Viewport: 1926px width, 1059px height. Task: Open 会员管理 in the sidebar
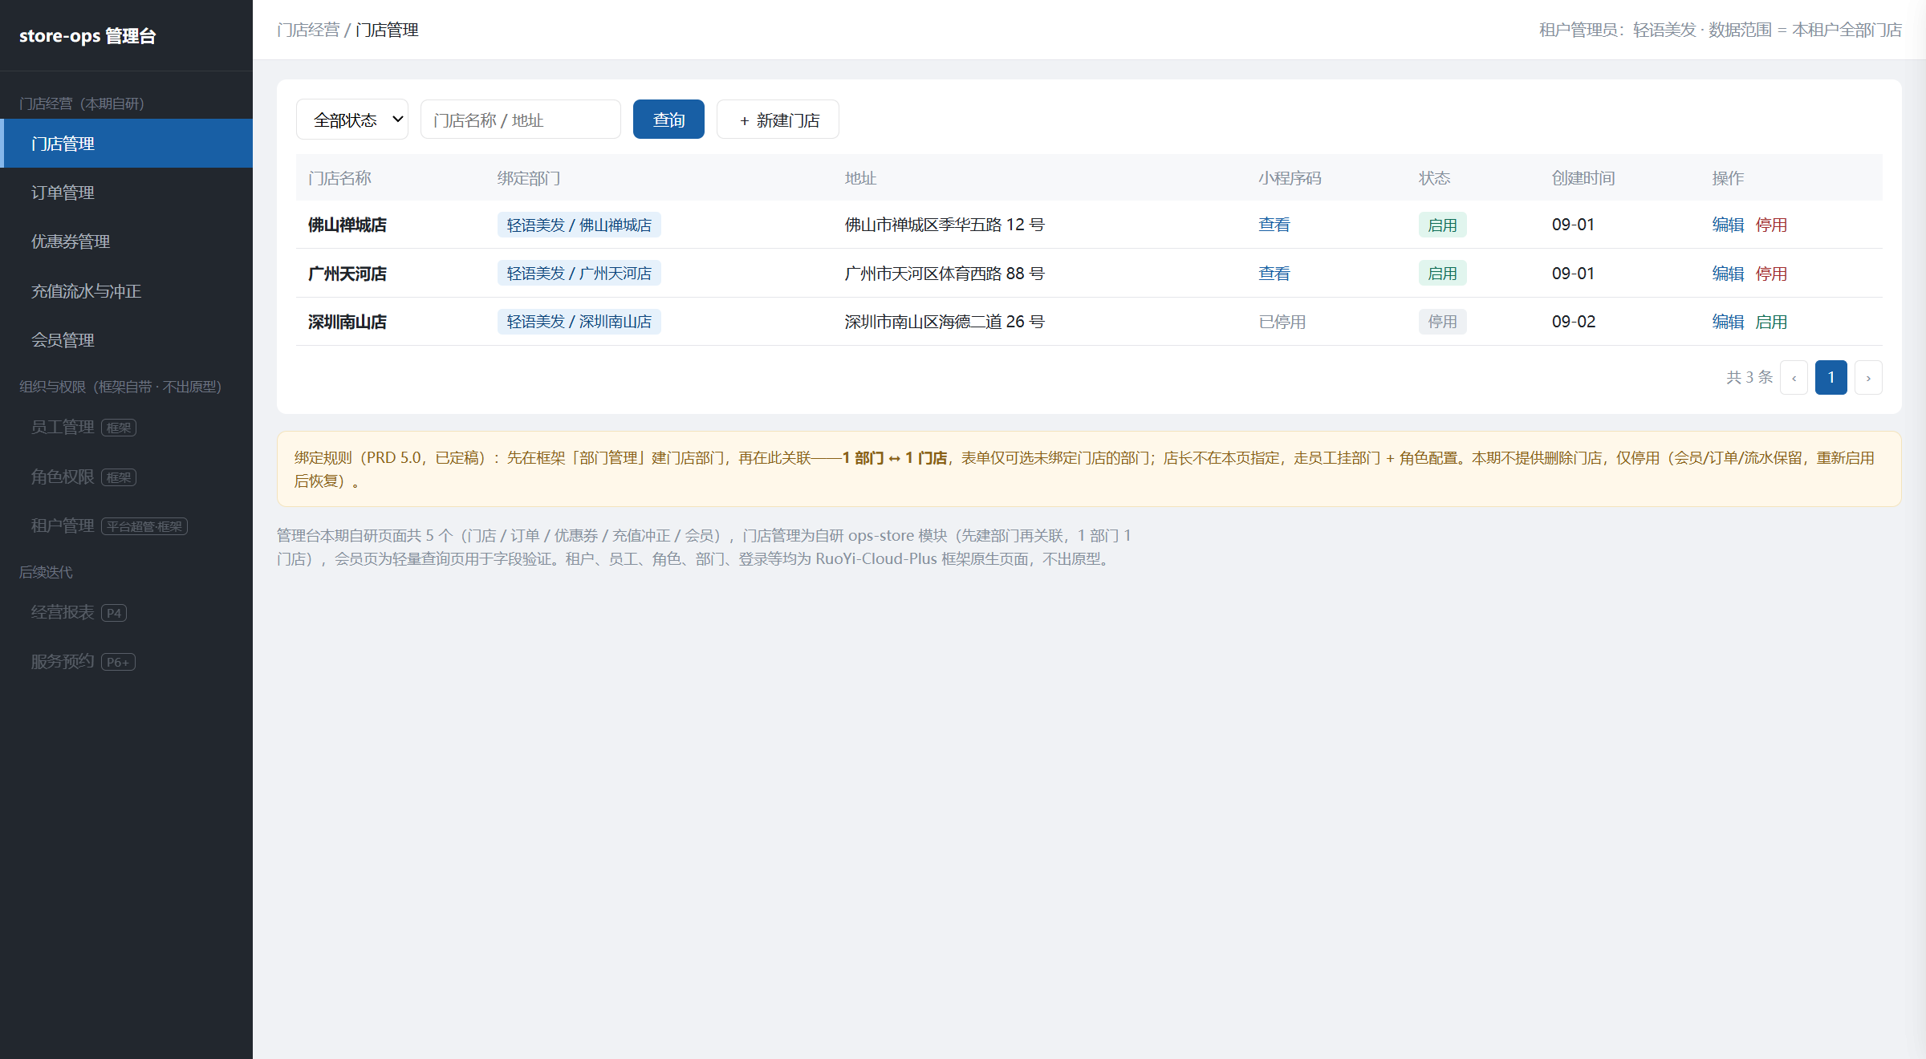126,340
